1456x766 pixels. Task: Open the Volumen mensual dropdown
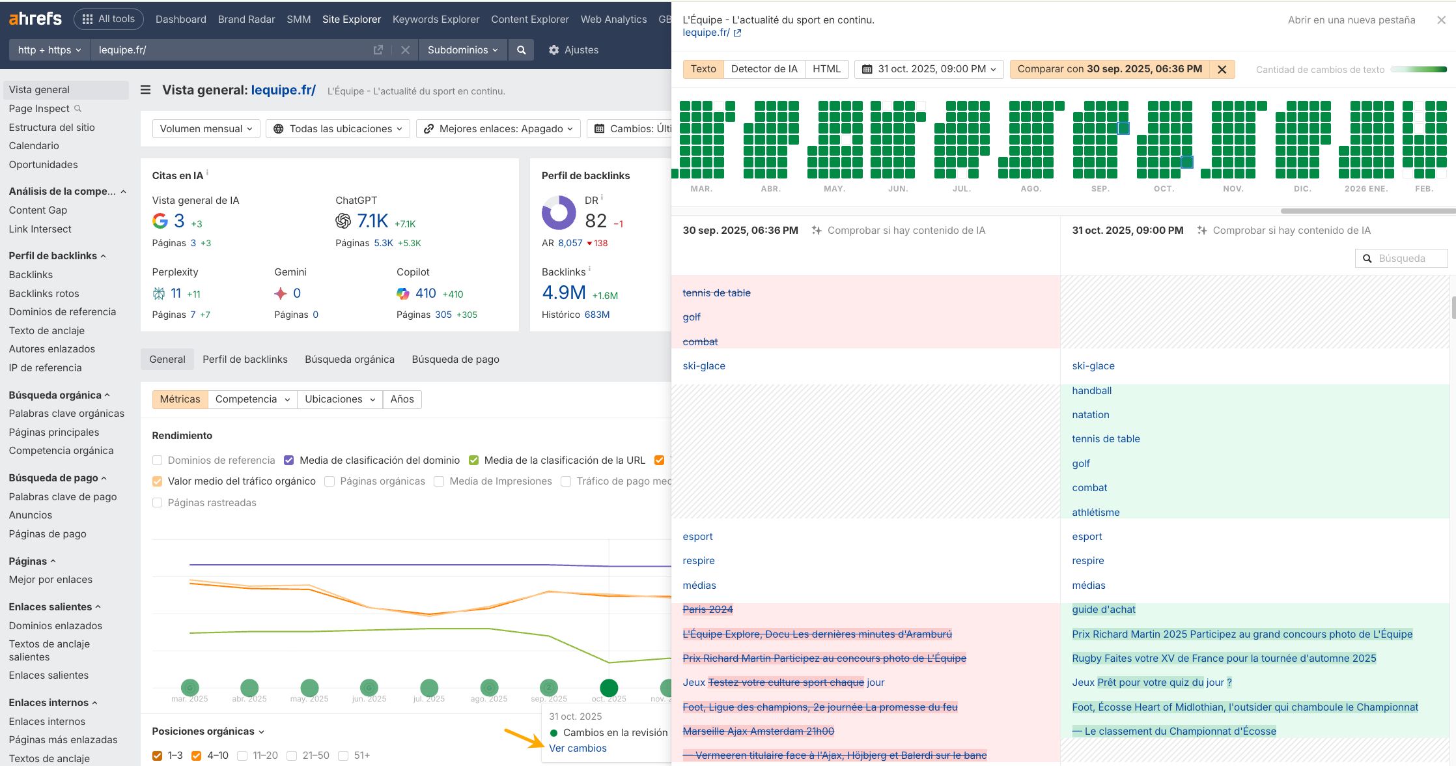pyautogui.click(x=206, y=128)
